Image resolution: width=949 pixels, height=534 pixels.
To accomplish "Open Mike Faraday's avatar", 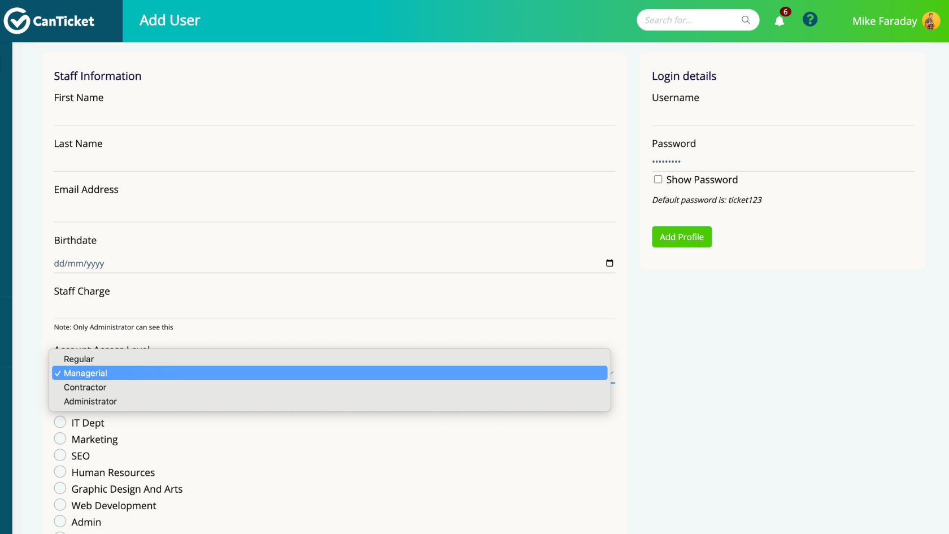I will [931, 21].
